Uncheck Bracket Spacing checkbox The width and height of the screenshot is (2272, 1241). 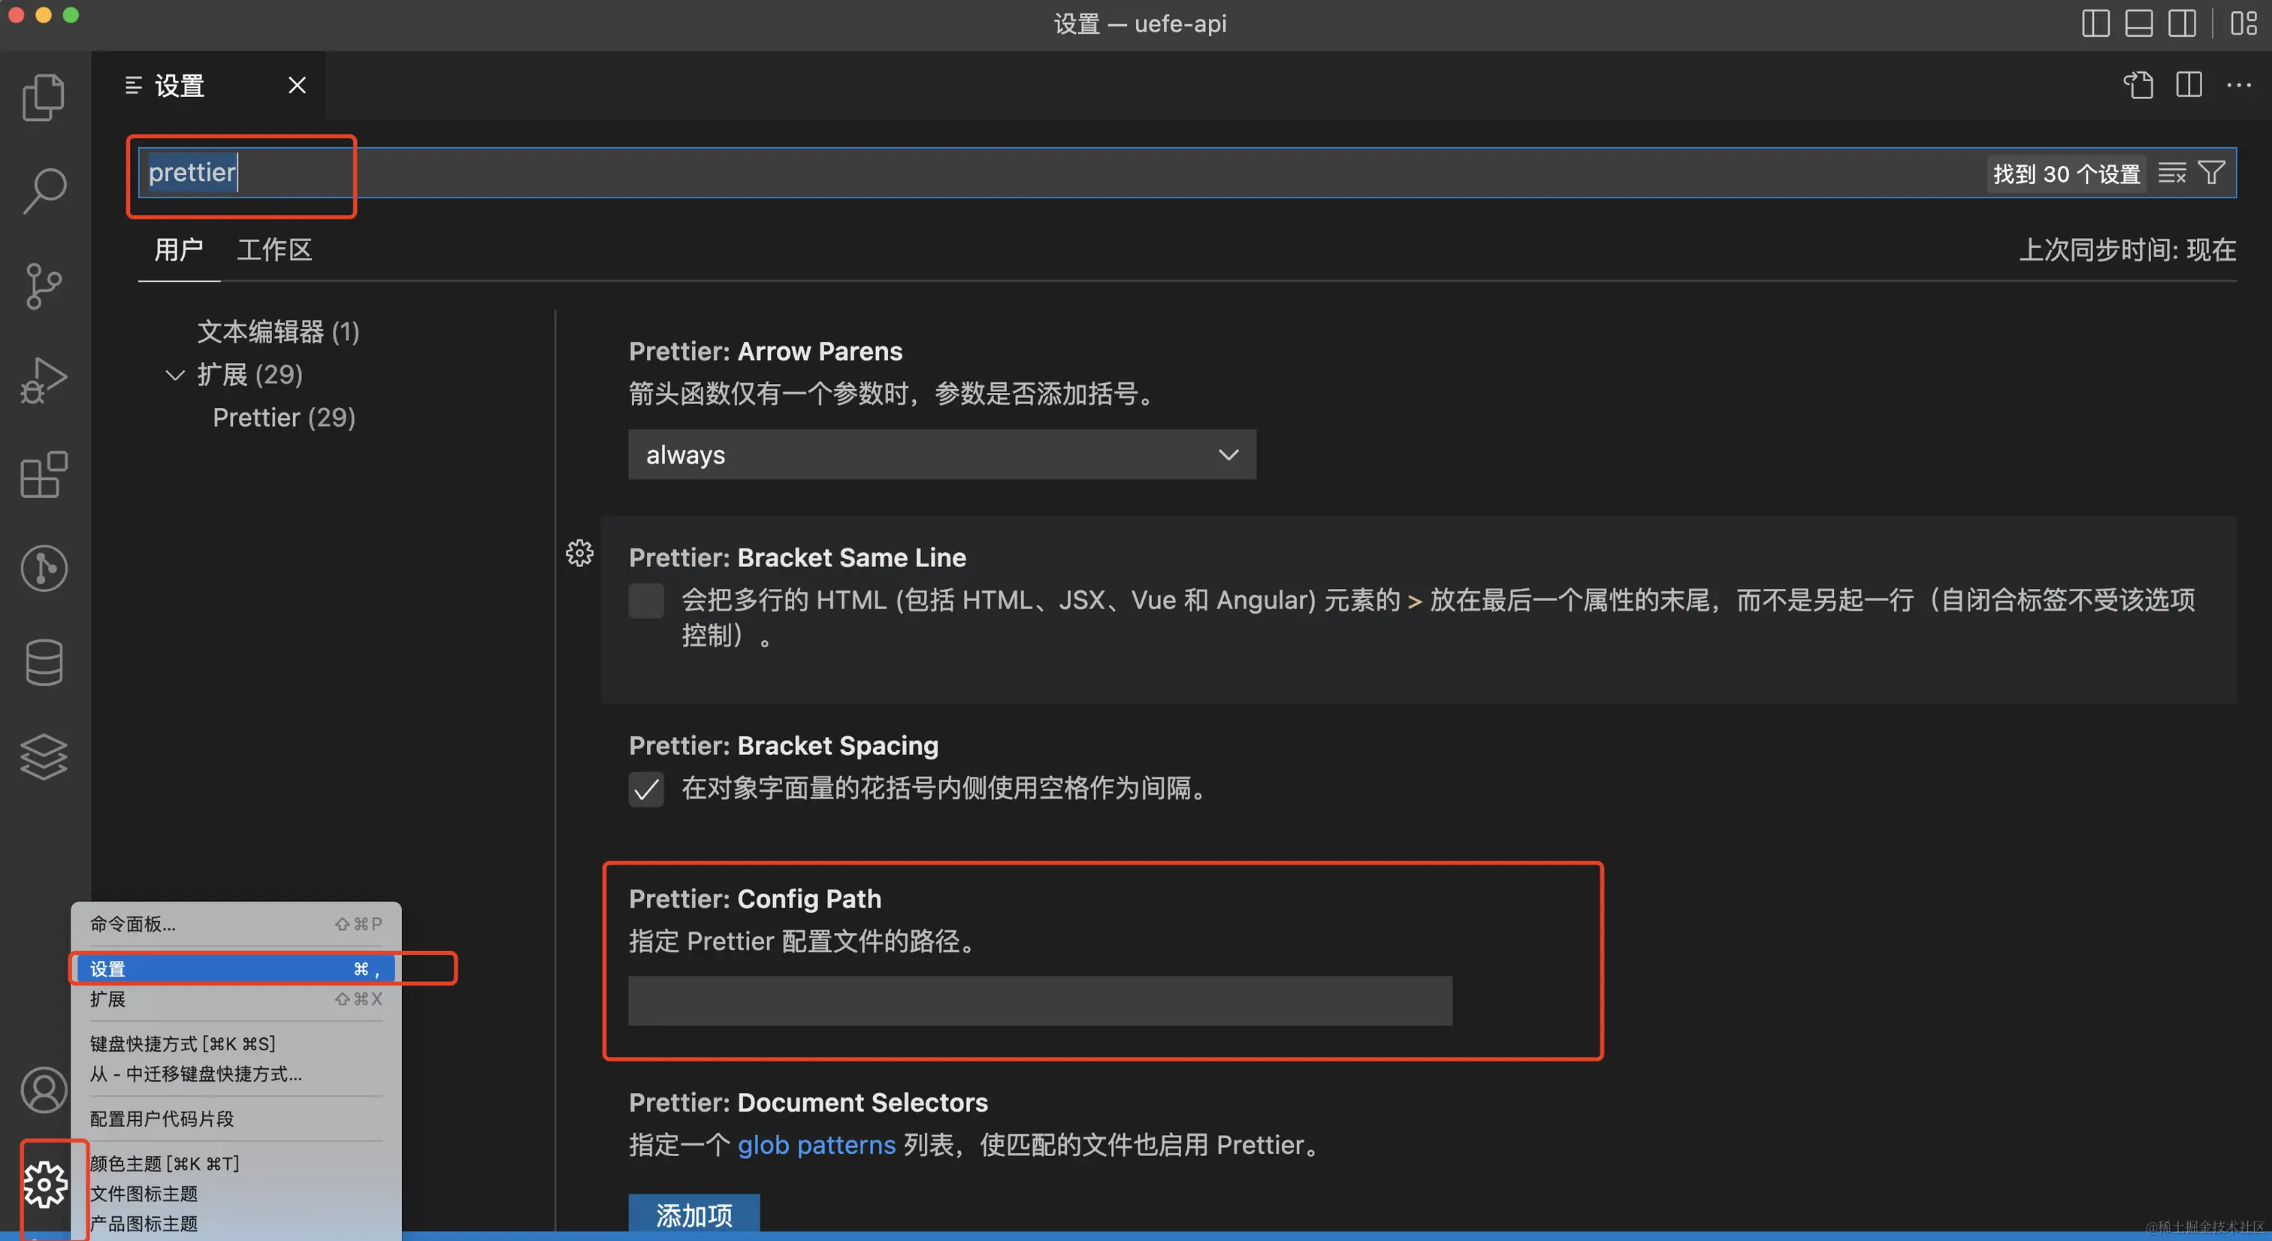(x=645, y=790)
